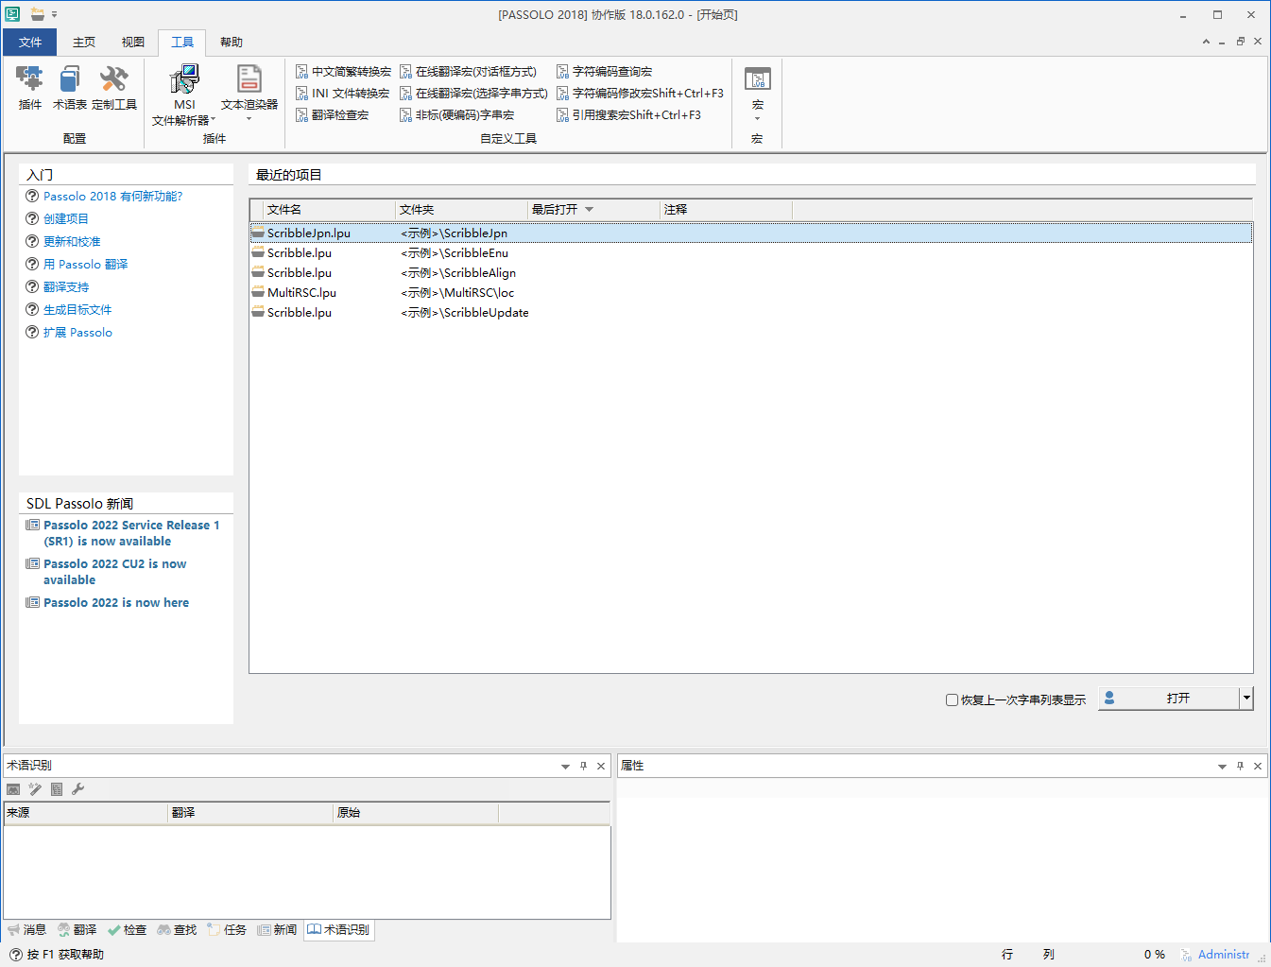Run 非标(硬编码)字串宏
The width and height of the screenshot is (1271, 967).
pos(456,115)
